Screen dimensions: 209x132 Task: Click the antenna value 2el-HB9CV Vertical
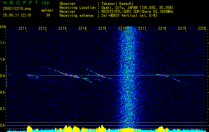coord(119,16)
